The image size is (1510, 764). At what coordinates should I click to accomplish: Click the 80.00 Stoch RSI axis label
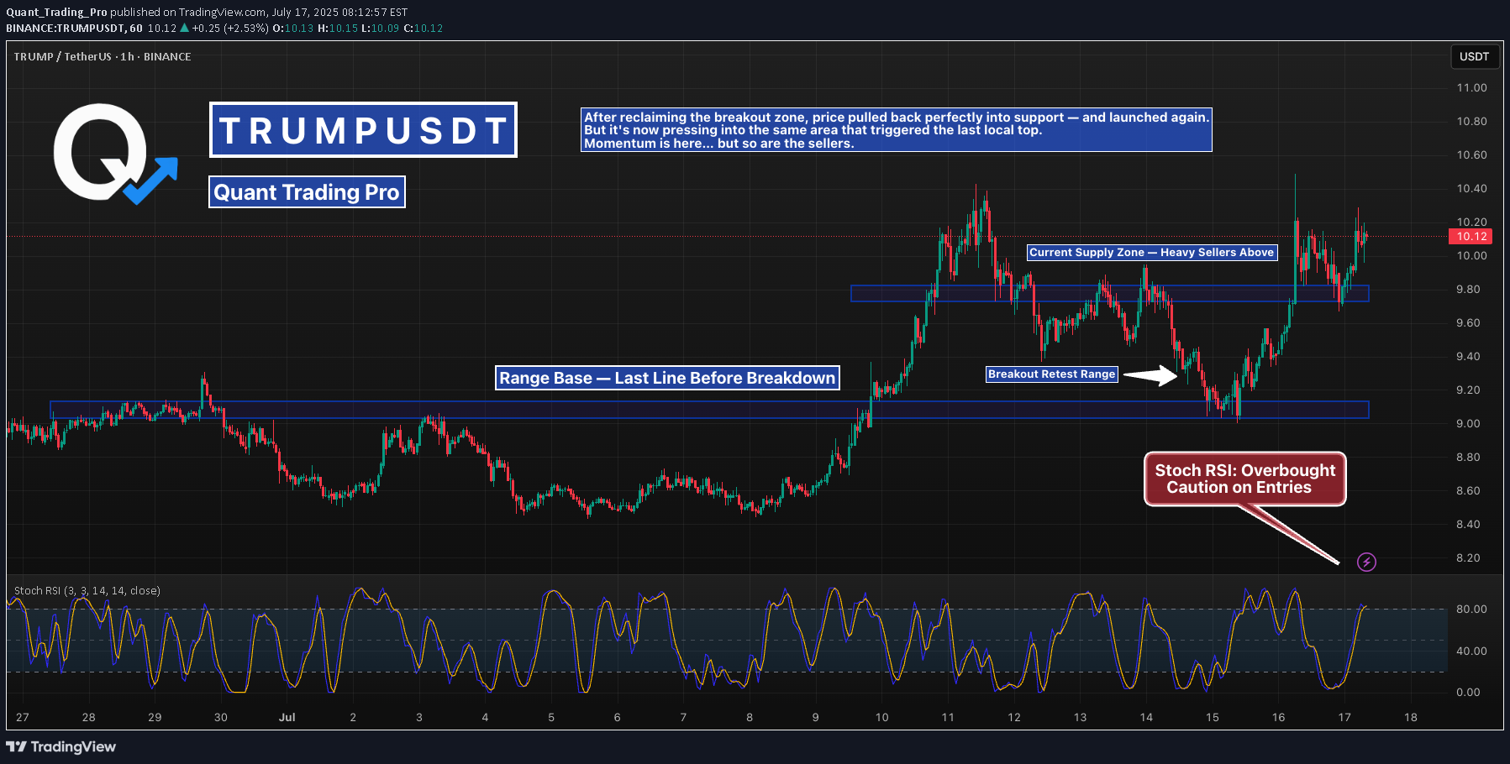pos(1471,609)
